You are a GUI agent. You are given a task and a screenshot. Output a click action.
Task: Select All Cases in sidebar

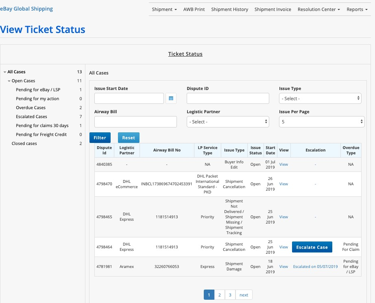[x=16, y=72]
